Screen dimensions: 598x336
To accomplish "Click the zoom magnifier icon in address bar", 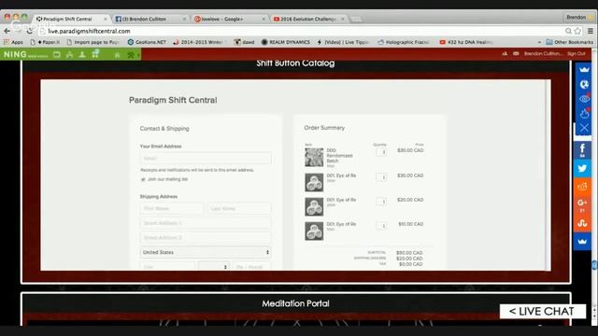I will (x=568, y=31).
